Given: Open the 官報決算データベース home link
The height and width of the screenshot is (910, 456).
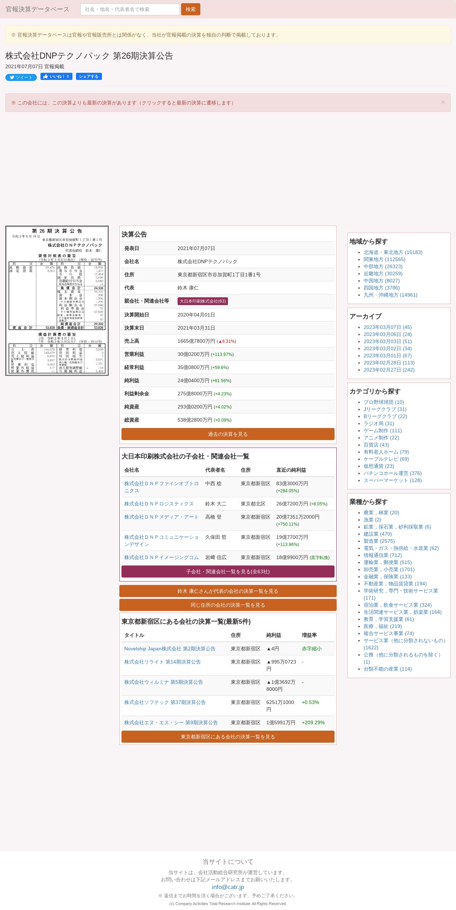Looking at the screenshot, I should coord(37,9).
